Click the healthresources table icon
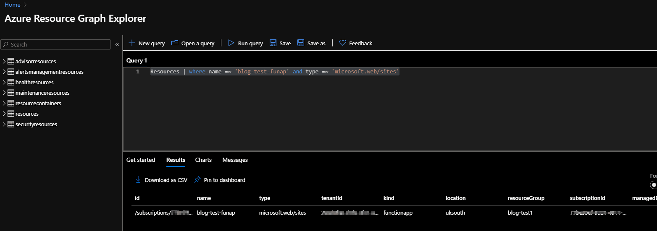657x231 pixels. (x=11, y=82)
